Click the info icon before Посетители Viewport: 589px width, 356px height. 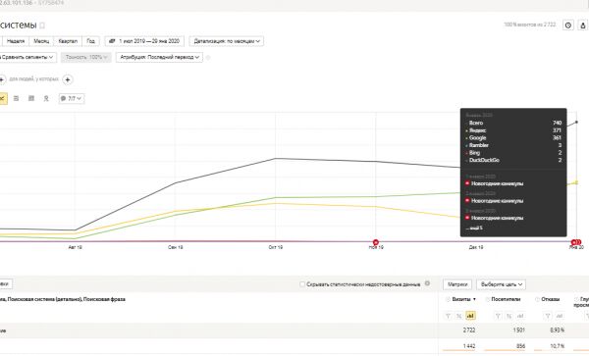[487, 299]
